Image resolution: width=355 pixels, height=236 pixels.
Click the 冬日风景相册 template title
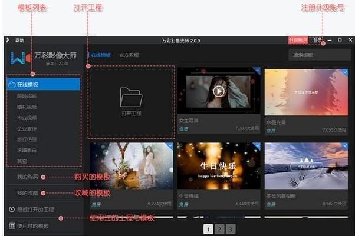(281, 196)
